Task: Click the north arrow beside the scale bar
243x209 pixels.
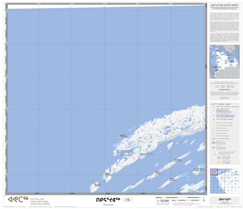Action: pyautogui.click(x=204, y=199)
